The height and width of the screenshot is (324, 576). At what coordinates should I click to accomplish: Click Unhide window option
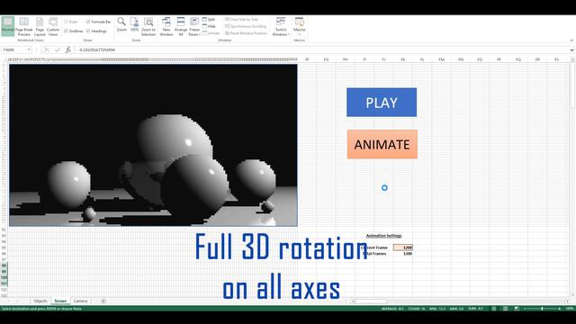tap(211, 33)
